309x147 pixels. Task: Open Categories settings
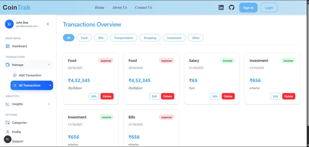[28, 123]
